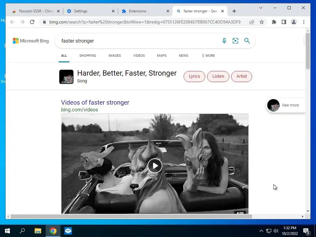Open Windows taskbar search
This screenshot has width=316, height=237.
point(22,231)
